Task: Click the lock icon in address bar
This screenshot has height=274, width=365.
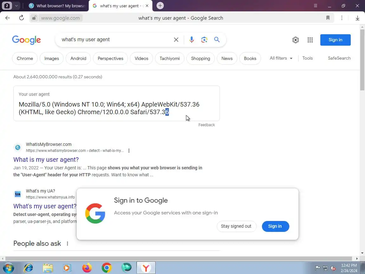Action: coord(34,18)
